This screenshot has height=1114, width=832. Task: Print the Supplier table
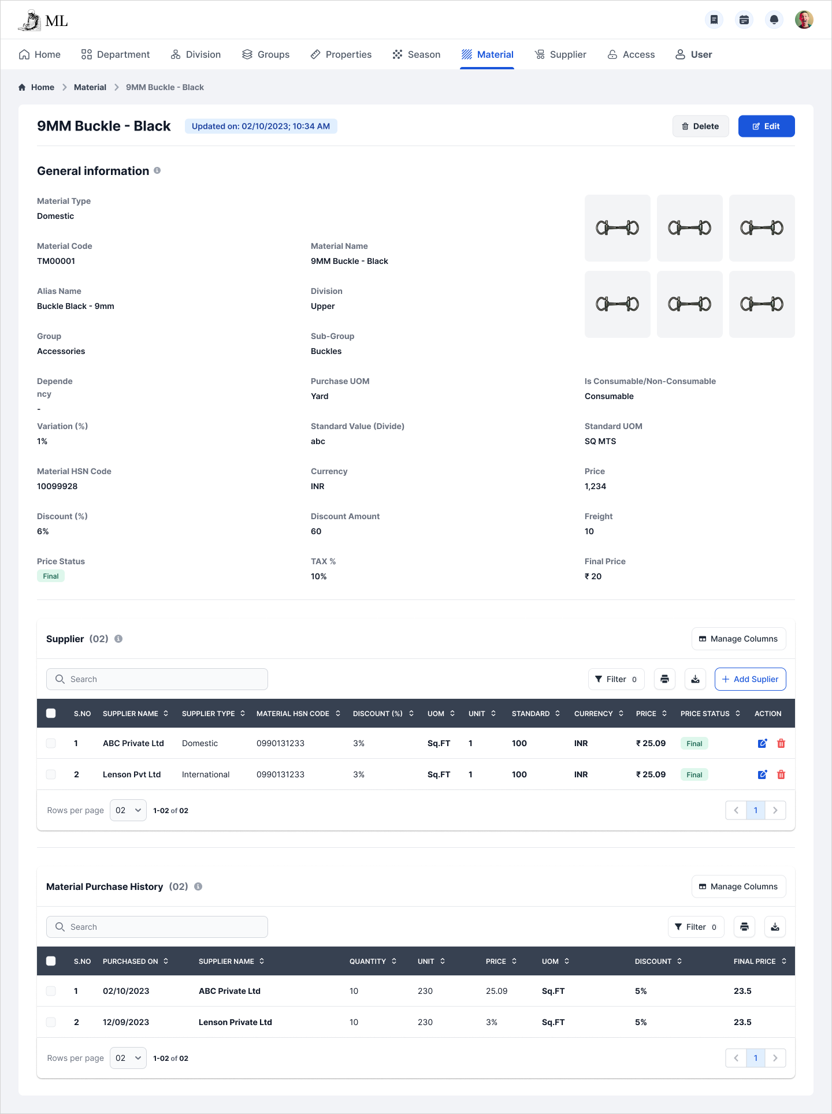(x=664, y=679)
